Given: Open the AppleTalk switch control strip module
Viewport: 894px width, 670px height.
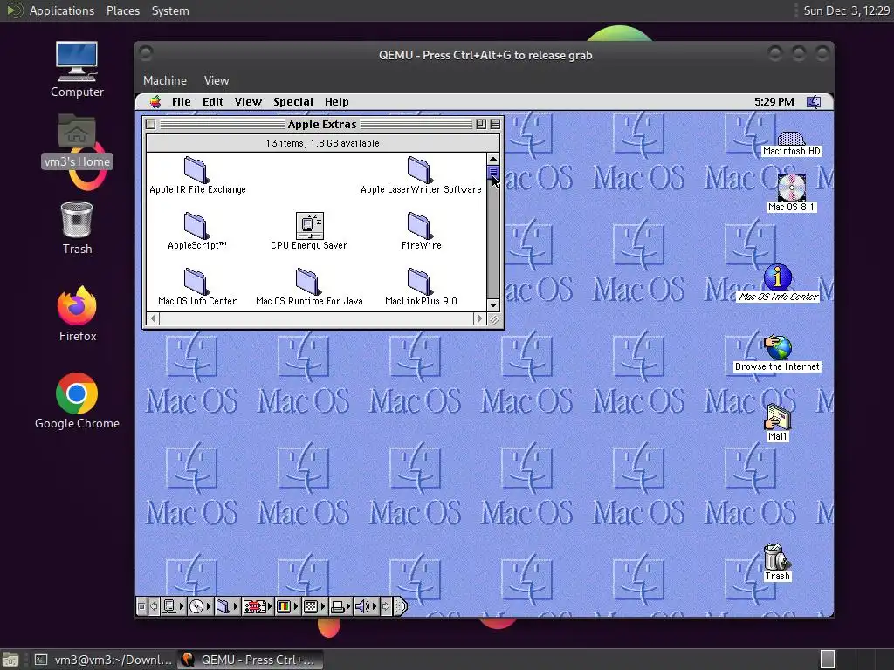Looking at the screenshot, I should tap(173, 606).
